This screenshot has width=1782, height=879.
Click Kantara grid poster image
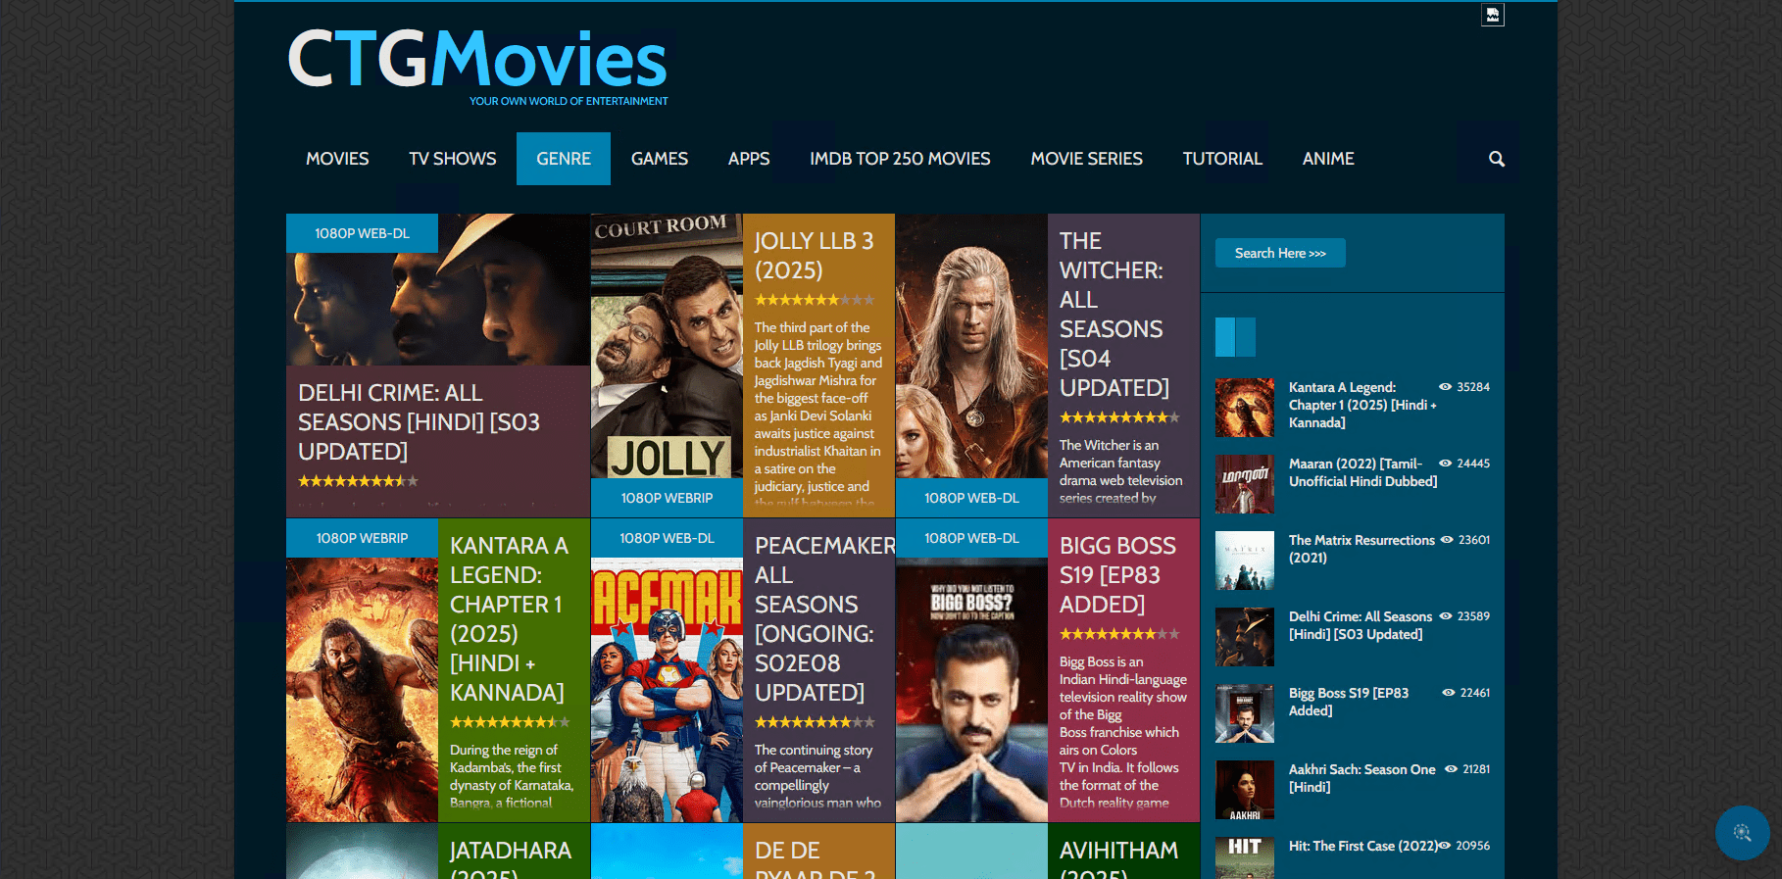coord(362,690)
